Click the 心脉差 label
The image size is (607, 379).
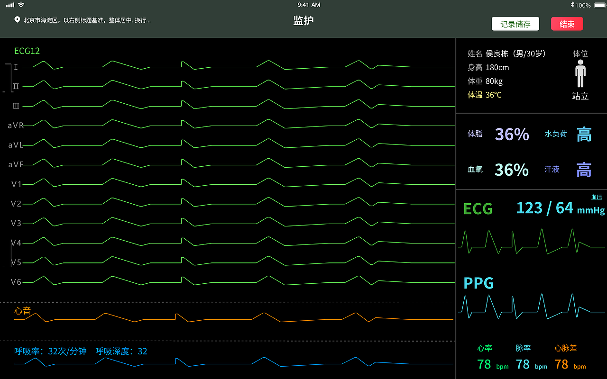pos(566,348)
